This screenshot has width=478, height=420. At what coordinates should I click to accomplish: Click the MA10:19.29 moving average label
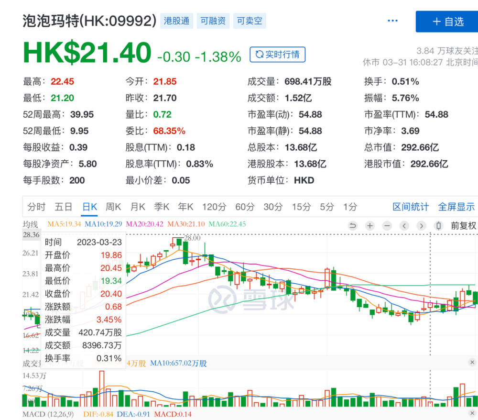point(103,224)
